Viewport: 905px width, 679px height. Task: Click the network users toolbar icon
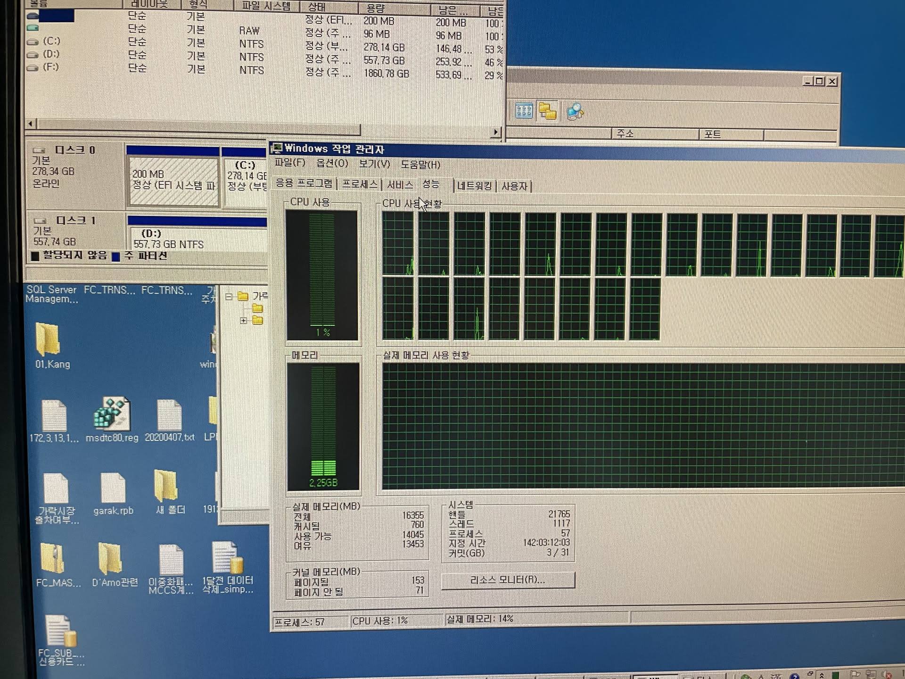pyautogui.click(x=575, y=112)
